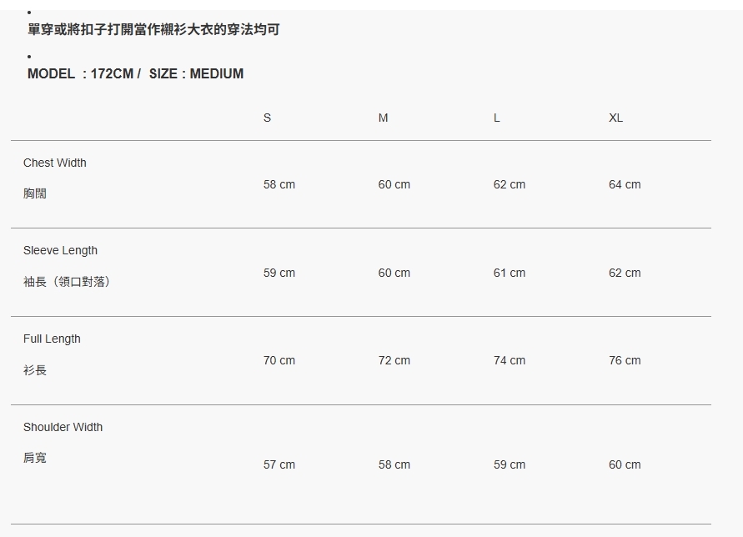
Task: Click the 胸闊 chest label
Action: click(35, 193)
